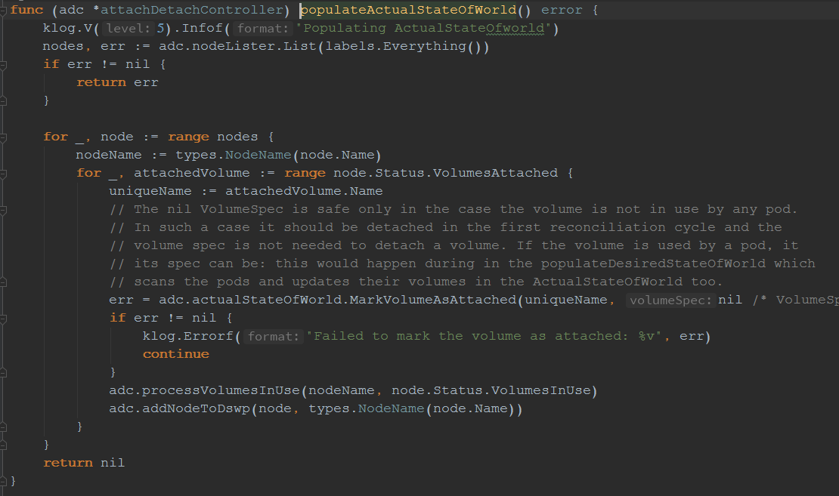Click the attachDetachController receiver type
The image size is (839, 496).
coord(191,10)
